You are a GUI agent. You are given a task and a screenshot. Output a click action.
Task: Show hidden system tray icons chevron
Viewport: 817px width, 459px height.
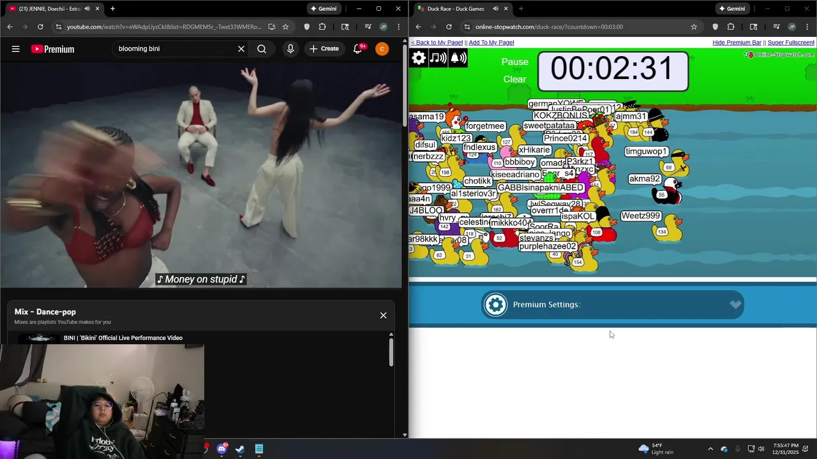pos(710,449)
